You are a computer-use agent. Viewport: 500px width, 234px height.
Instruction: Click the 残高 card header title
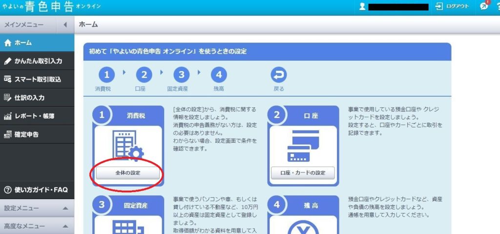pyautogui.click(x=311, y=205)
